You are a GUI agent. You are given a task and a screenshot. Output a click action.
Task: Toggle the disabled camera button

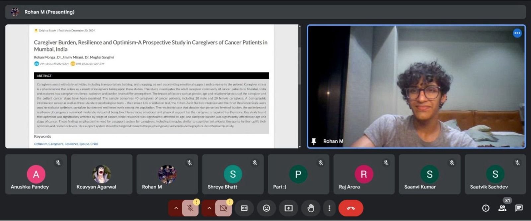tap(223, 208)
